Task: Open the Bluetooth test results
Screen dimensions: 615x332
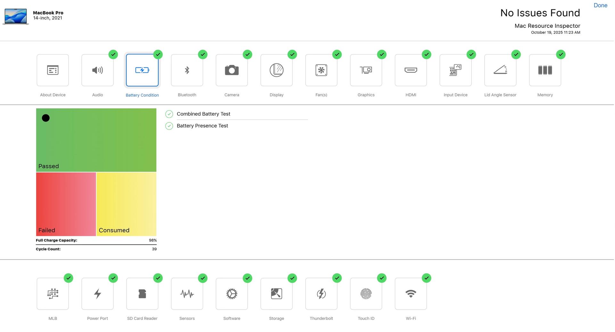Action: point(187,70)
